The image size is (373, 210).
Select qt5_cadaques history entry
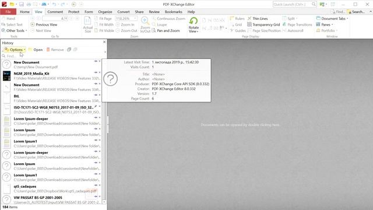coord(52,189)
